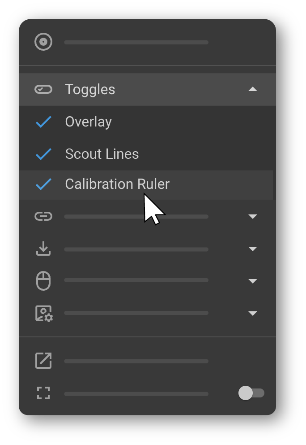
Task: Click the fullscreen brackets icon
Action: (43, 393)
